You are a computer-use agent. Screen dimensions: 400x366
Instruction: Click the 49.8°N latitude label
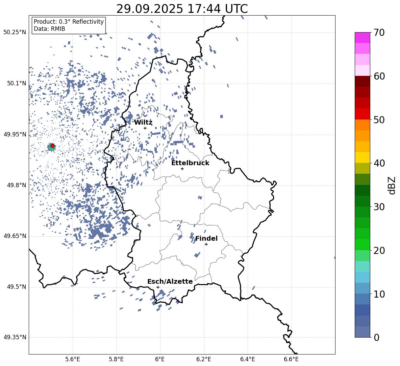(x=17, y=185)
